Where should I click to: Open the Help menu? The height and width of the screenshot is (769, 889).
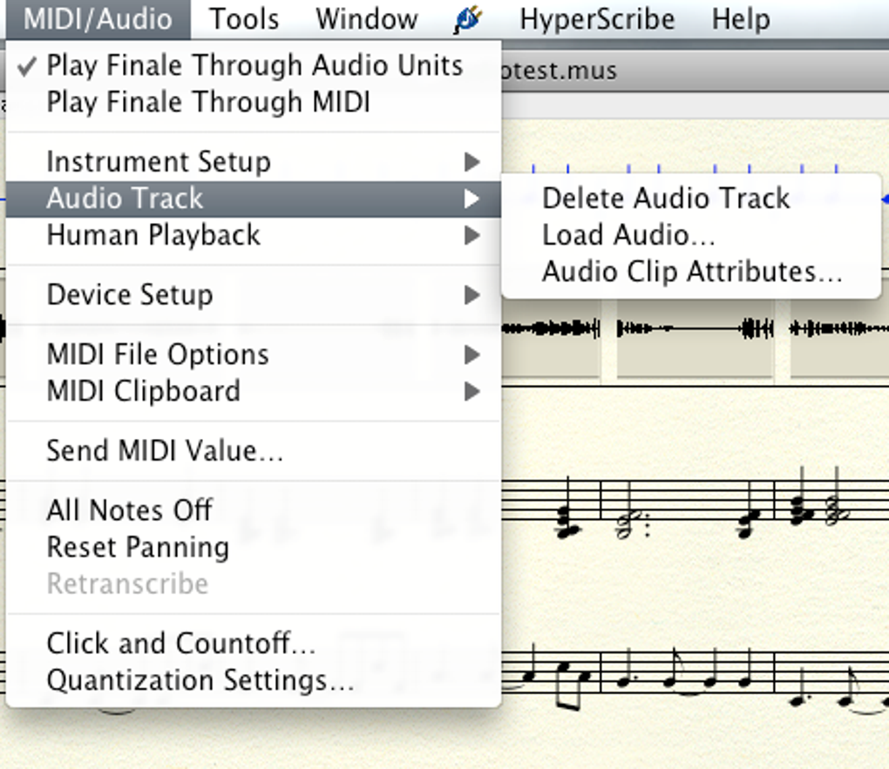741,19
